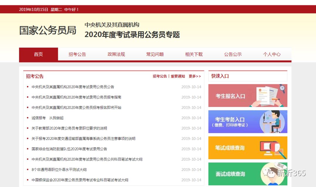Screen dimensions: 316x187
Task: Open the 个人中心 tab
Action: 272,54
